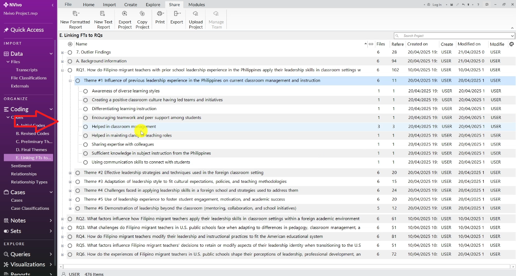Expand Theme #4 Challenges node

pyautogui.click(x=70, y=191)
